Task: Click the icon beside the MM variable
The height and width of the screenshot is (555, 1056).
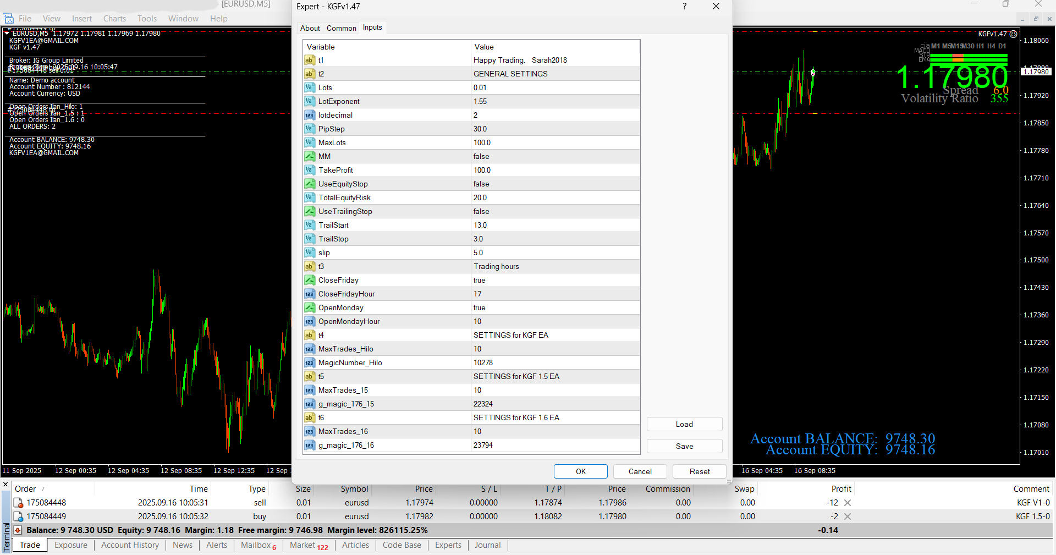Action: coord(310,156)
